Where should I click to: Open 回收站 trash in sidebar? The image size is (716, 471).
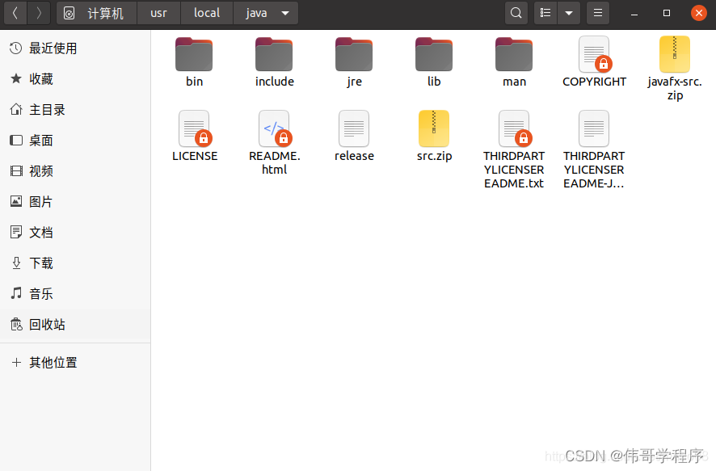coord(75,325)
